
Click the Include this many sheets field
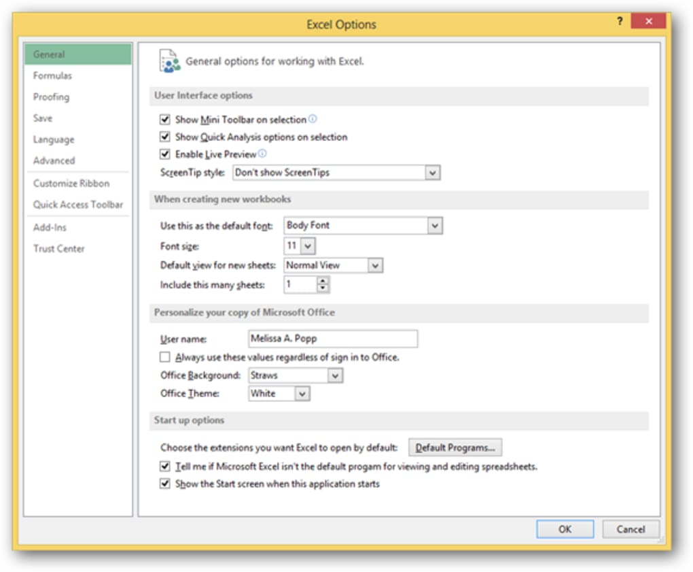[300, 284]
